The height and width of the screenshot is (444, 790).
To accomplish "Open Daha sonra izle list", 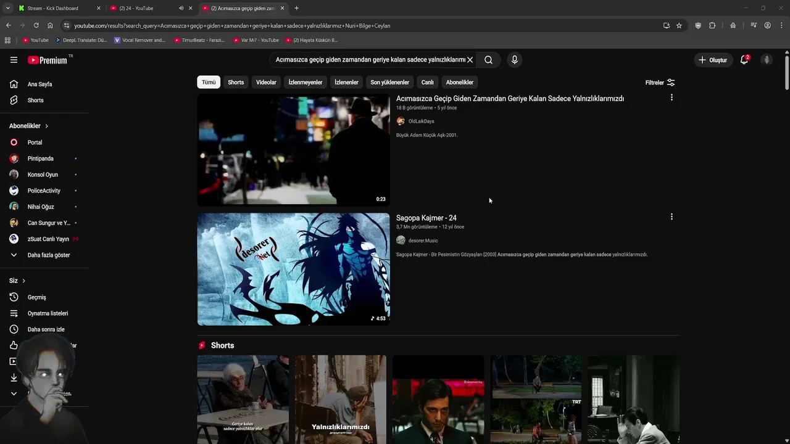I will (46, 329).
